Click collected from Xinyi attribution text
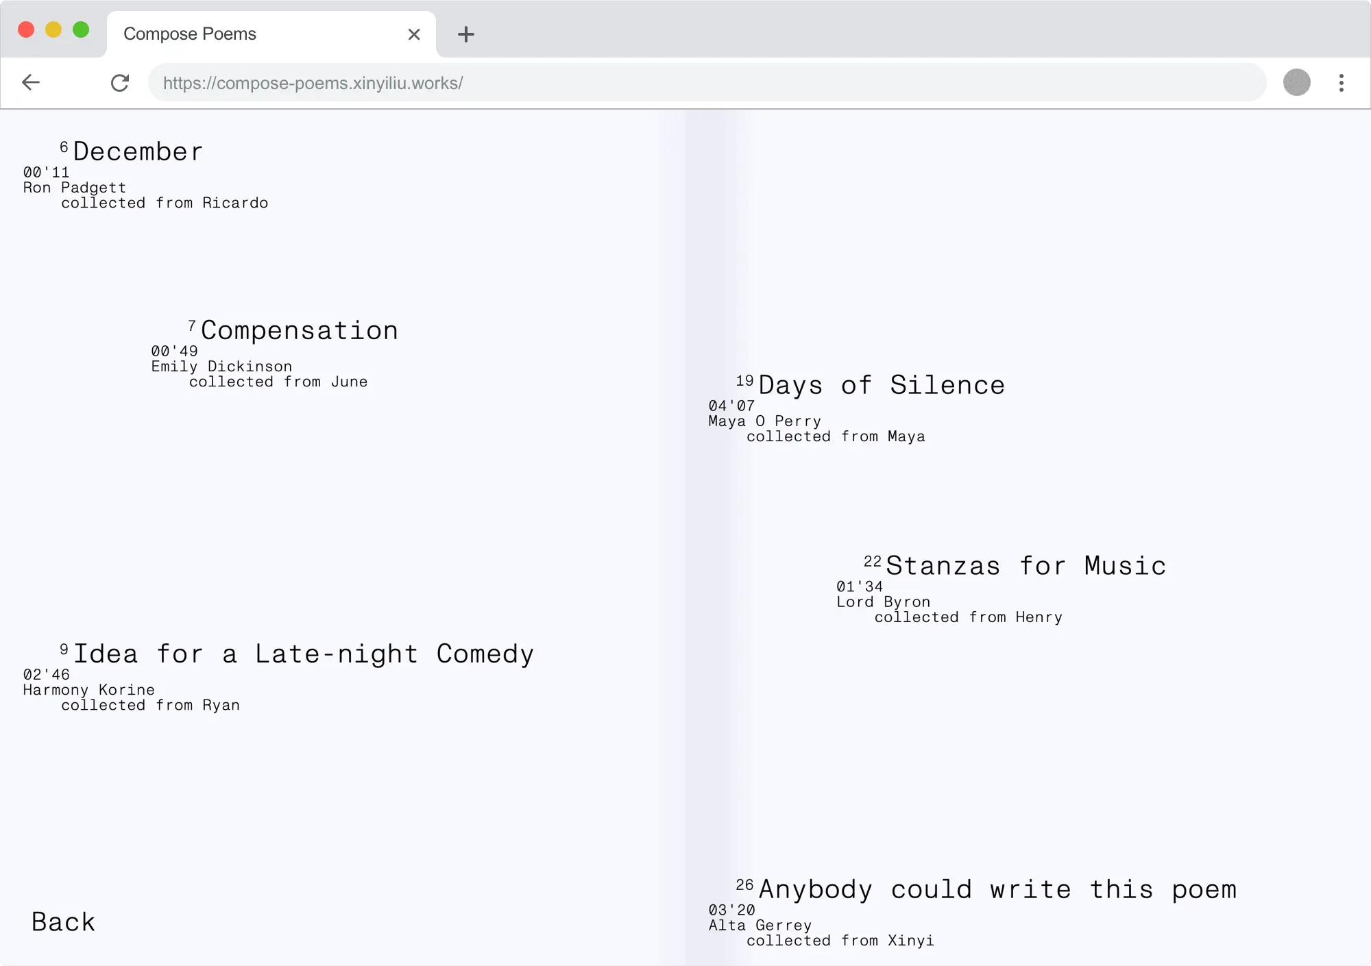The height and width of the screenshot is (966, 1371). 842,941
